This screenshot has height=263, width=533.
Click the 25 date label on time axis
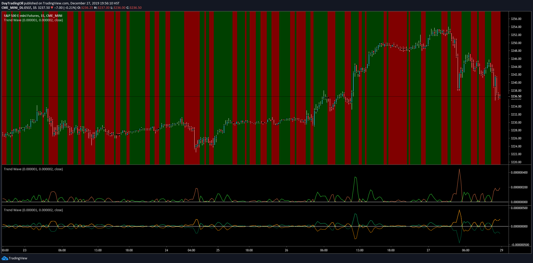coord(218,250)
